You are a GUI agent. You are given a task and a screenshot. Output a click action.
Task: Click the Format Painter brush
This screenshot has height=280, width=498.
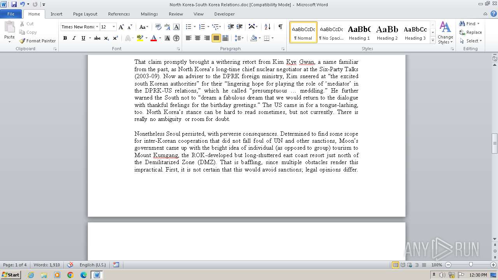click(x=37, y=41)
